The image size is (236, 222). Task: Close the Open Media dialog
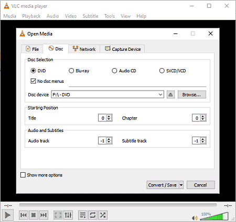coord(210,34)
